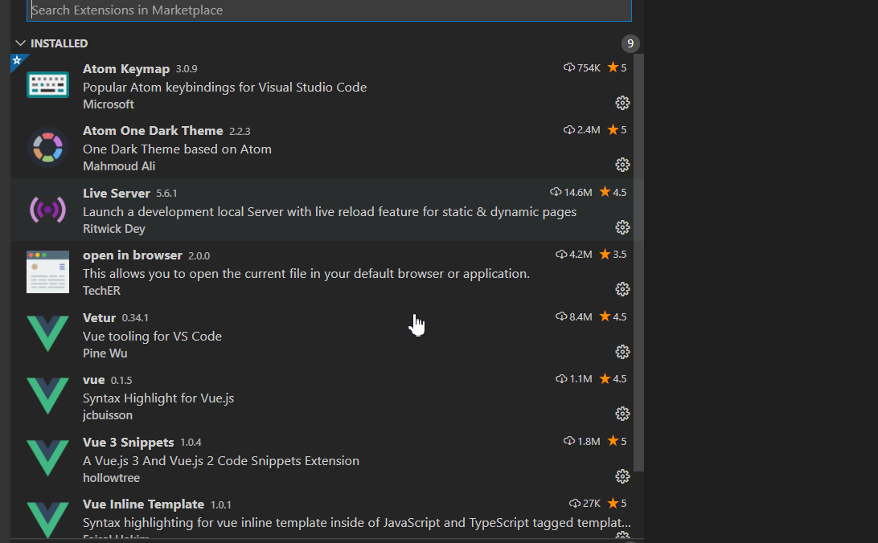Click description 'One Dark Theme based on Atom'
The image size is (878, 543).
178,149
